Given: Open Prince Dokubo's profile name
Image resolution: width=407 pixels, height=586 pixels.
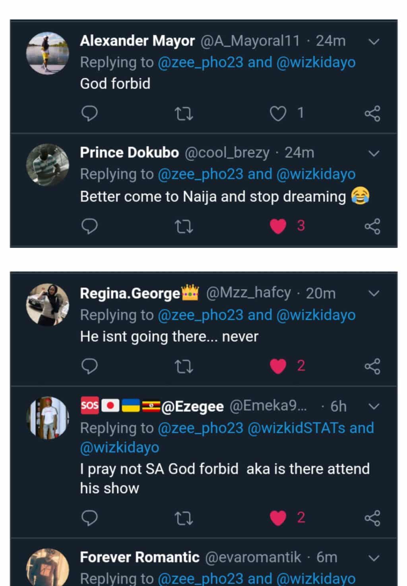Looking at the screenshot, I should point(129,153).
